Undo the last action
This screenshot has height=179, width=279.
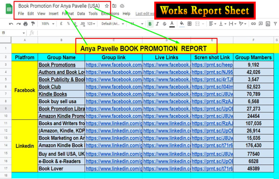pyautogui.click(x=11, y=24)
